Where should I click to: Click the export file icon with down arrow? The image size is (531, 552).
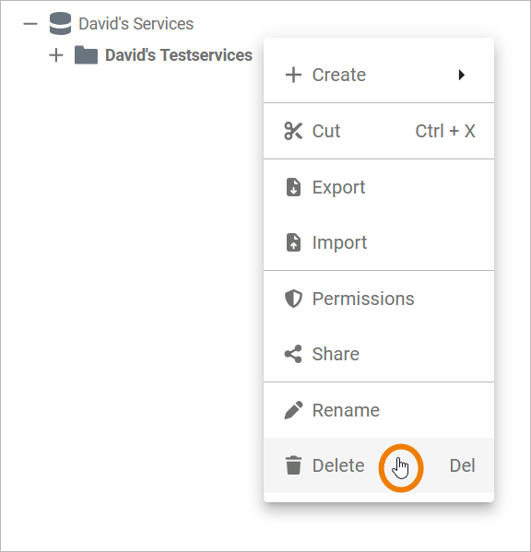(x=293, y=187)
